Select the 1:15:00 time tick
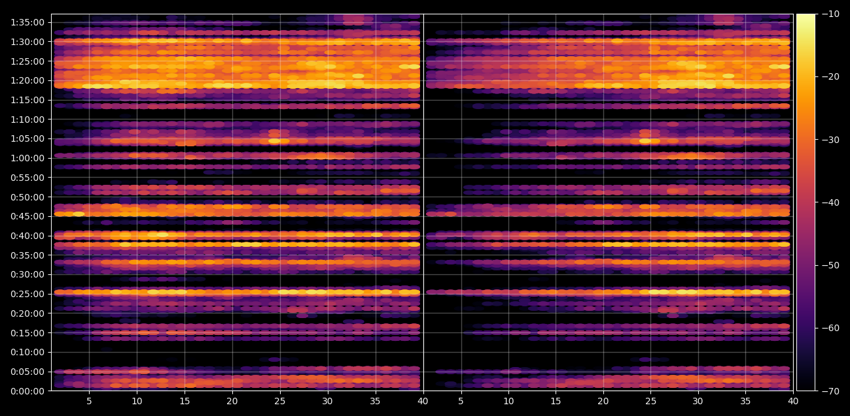850x416 pixels. coord(27,100)
